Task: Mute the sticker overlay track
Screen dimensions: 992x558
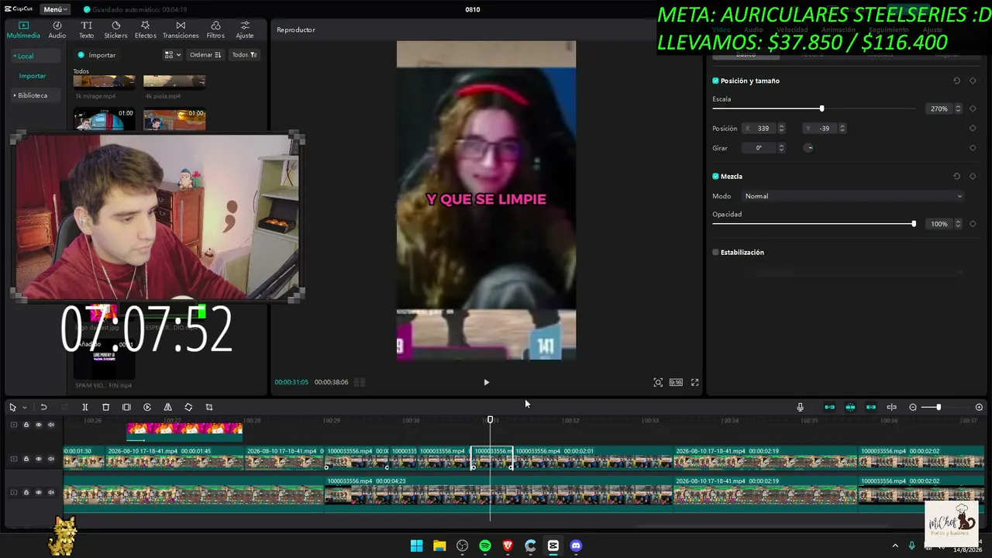Action: (51, 425)
